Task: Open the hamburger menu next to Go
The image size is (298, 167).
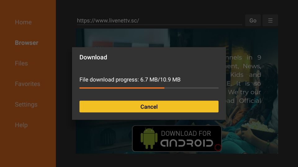Action: pyautogui.click(x=270, y=20)
